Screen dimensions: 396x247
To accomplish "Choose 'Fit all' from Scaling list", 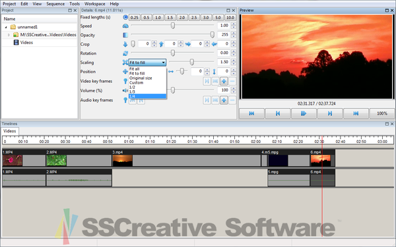I will click(147, 69).
